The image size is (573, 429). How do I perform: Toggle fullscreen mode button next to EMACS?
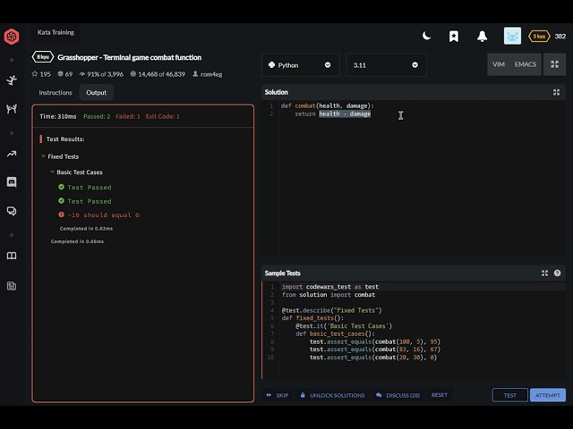[x=554, y=64]
